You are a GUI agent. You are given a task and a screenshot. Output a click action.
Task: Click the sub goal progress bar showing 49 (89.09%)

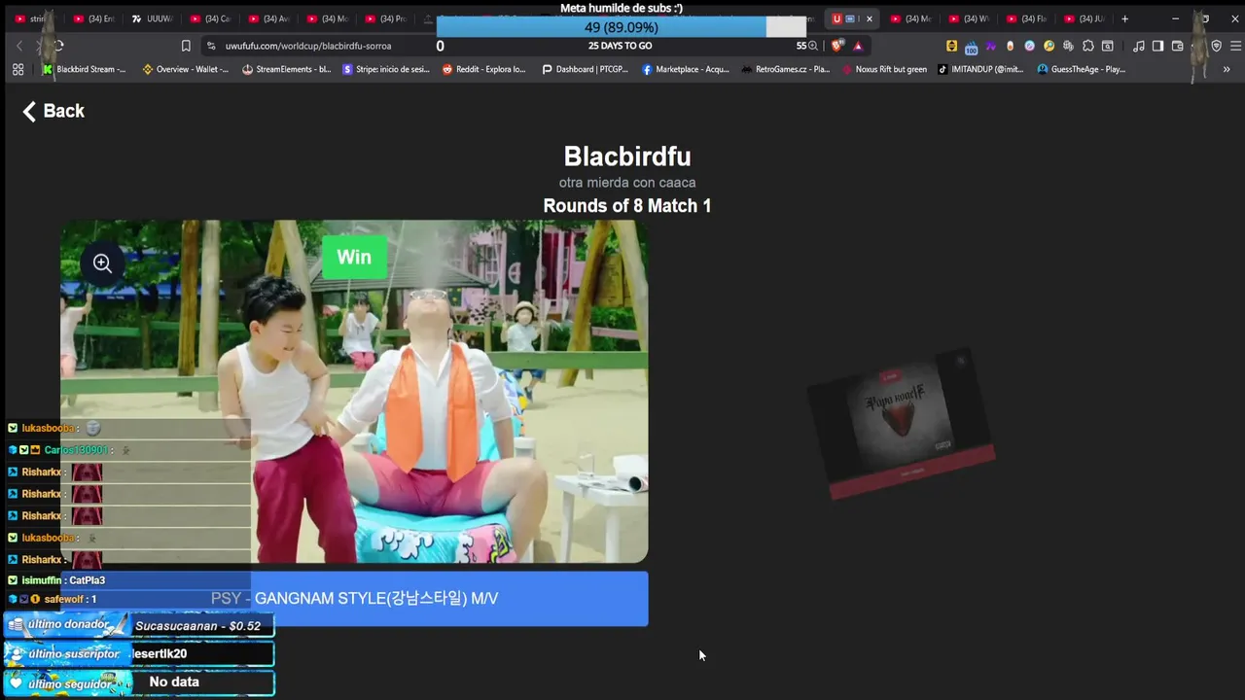(621, 27)
